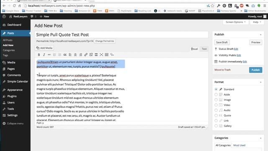
Task: Click the pull quote toolbar icon
Action: (112, 55)
